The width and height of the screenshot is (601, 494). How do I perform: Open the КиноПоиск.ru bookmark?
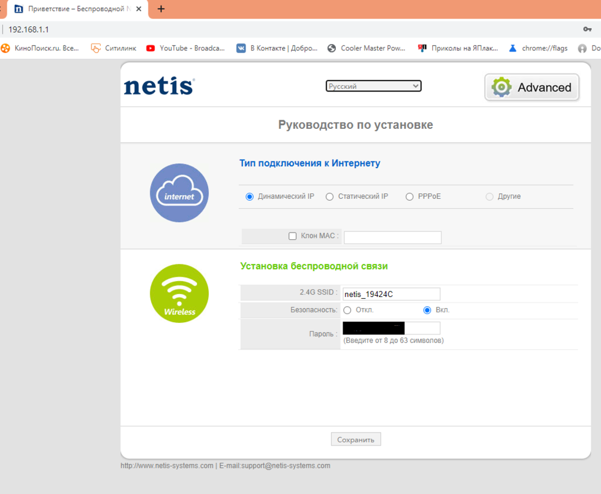pos(41,48)
